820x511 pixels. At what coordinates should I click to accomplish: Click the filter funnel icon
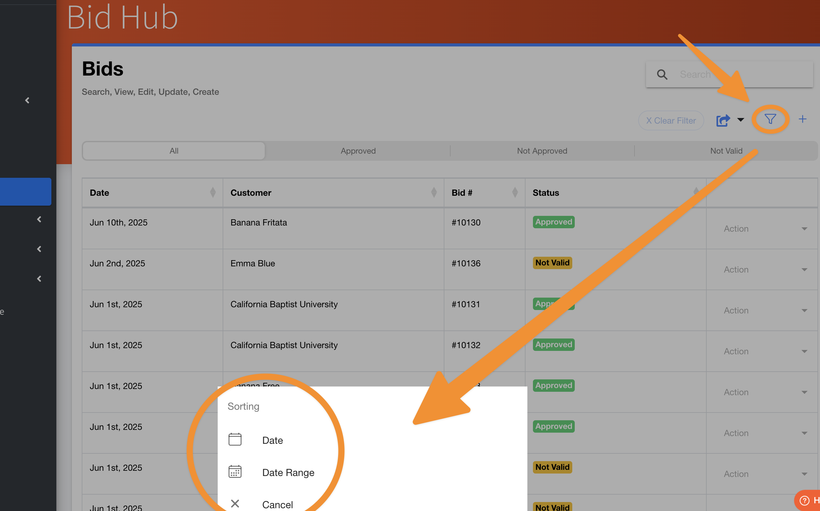770,119
